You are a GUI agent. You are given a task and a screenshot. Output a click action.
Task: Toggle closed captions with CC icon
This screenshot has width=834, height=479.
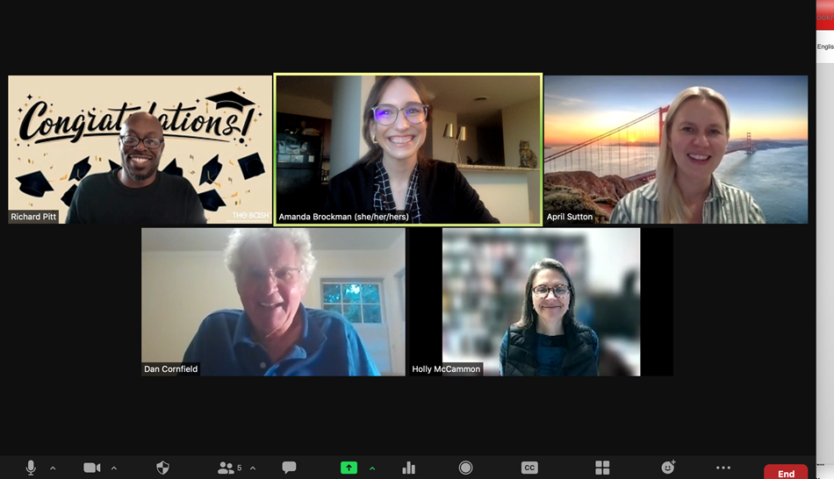(x=529, y=468)
